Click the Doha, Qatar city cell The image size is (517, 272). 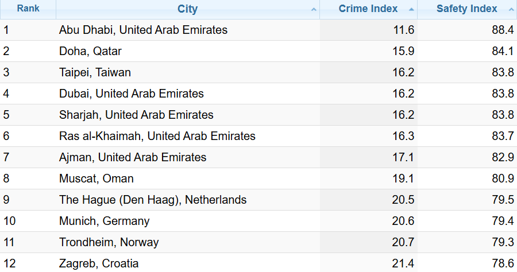tap(90, 51)
